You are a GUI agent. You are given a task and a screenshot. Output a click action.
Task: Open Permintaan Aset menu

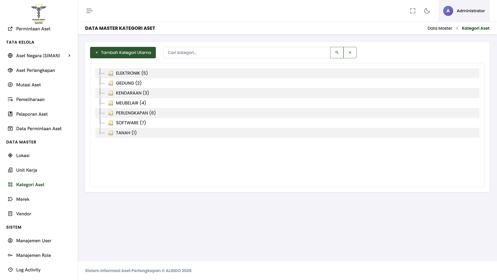(33, 29)
